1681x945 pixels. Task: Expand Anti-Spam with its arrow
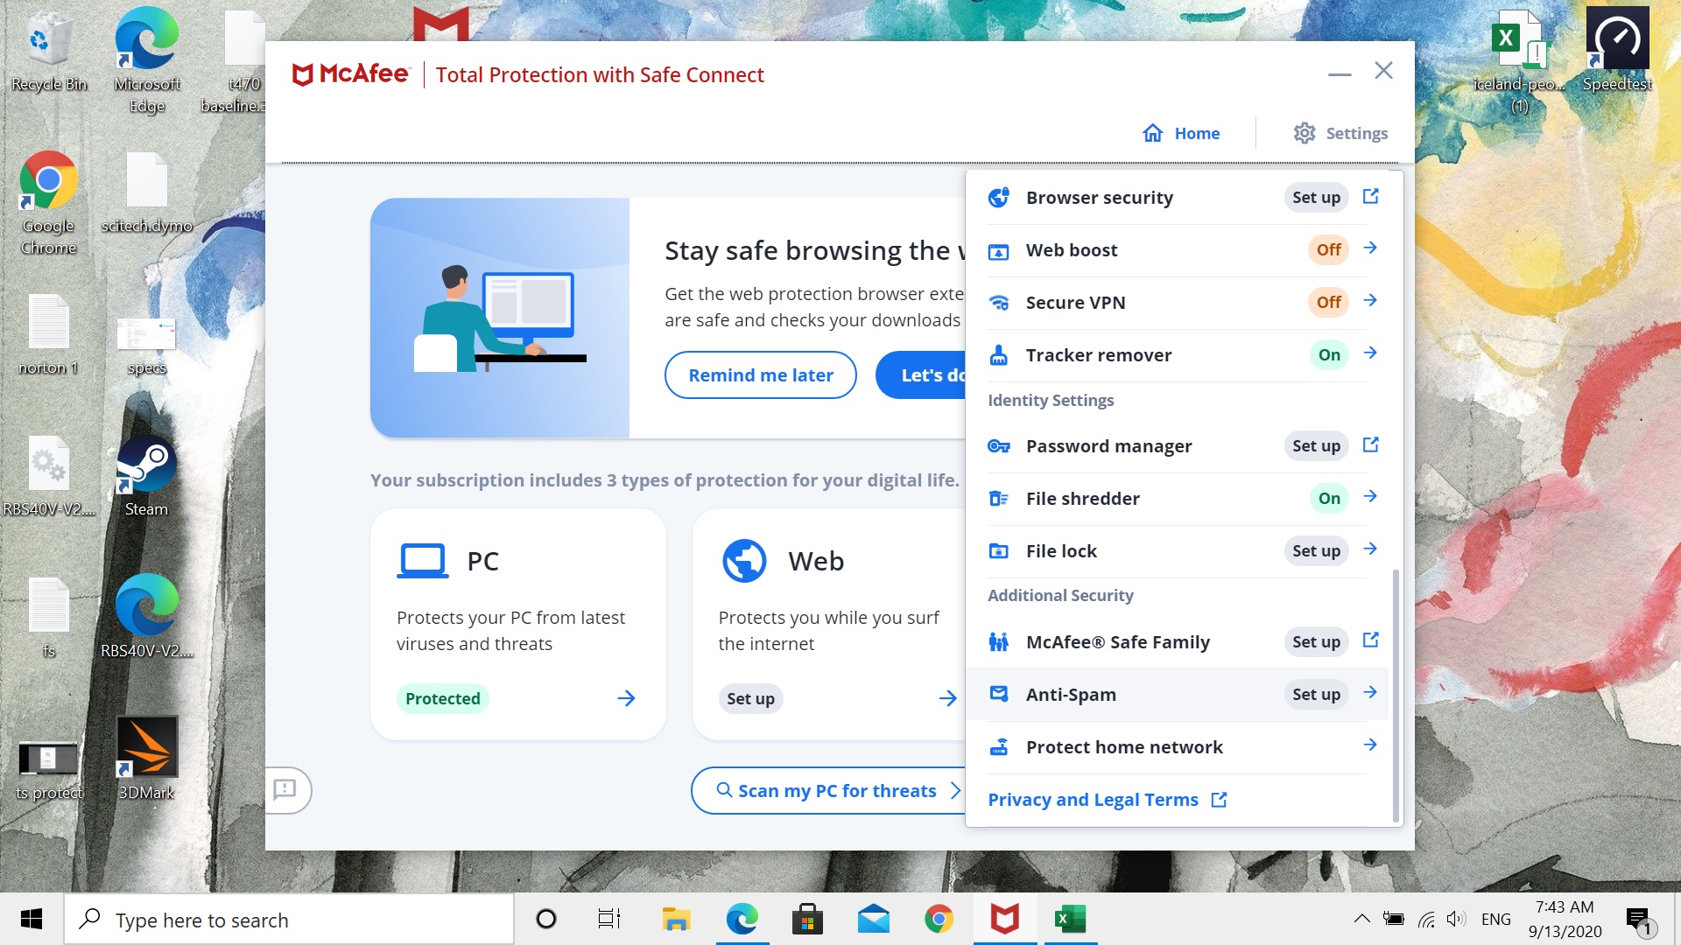pos(1370,693)
